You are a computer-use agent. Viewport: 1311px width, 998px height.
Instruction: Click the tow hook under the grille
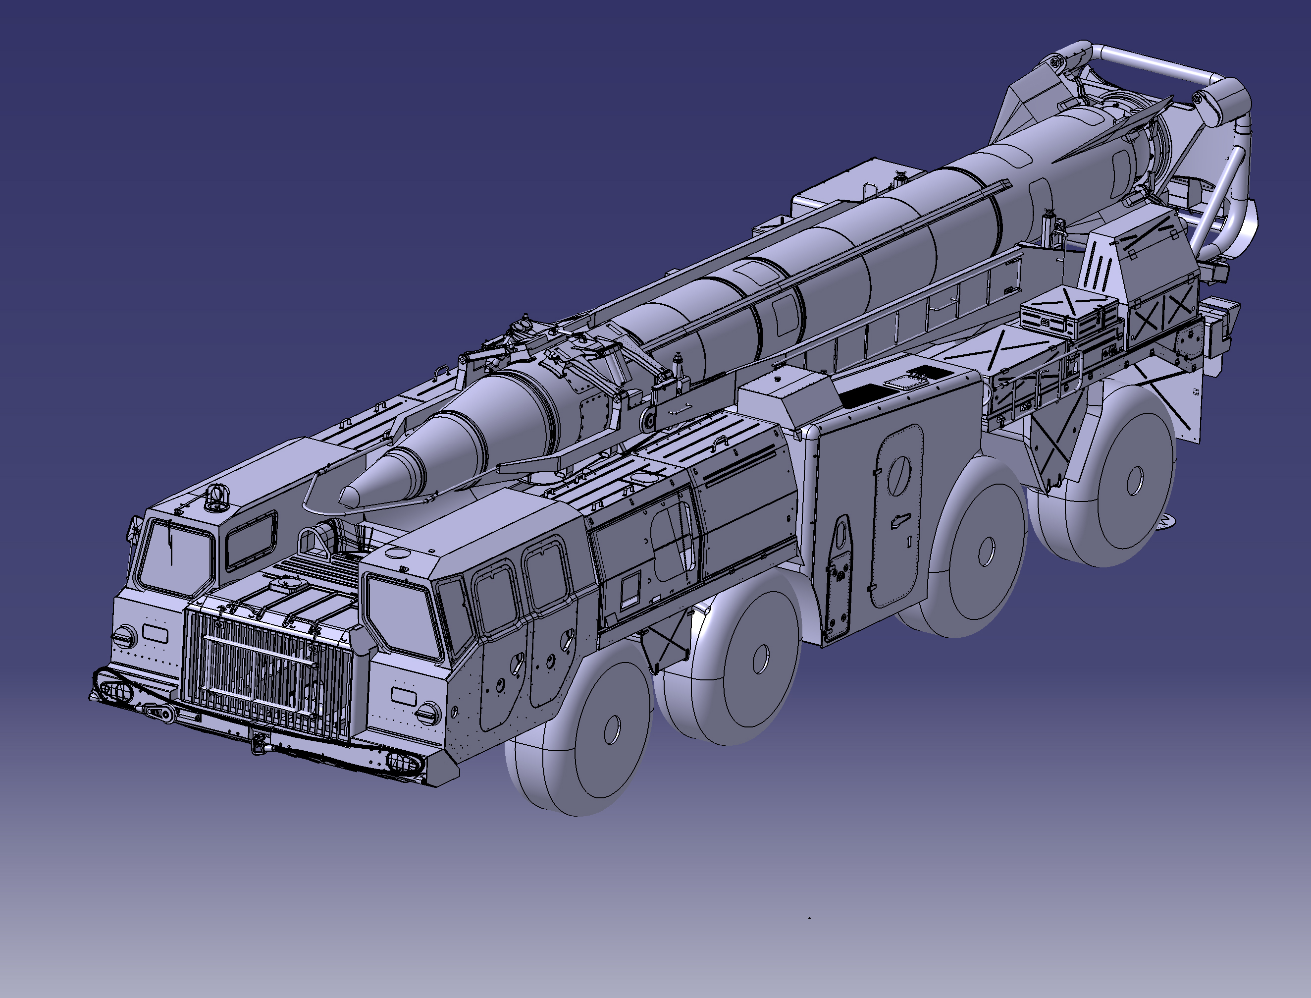[258, 744]
